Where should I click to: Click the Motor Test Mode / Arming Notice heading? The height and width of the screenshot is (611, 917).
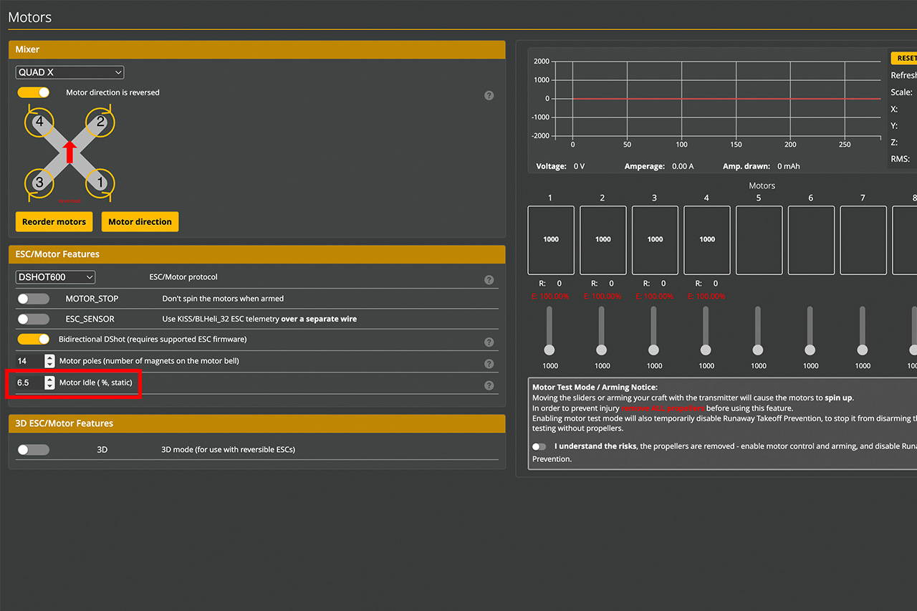595,387
